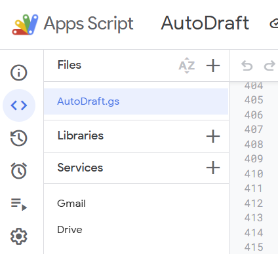The image size is (278, 254).
Task: Click line number 415 in gutter
Action: coord(254,247)
